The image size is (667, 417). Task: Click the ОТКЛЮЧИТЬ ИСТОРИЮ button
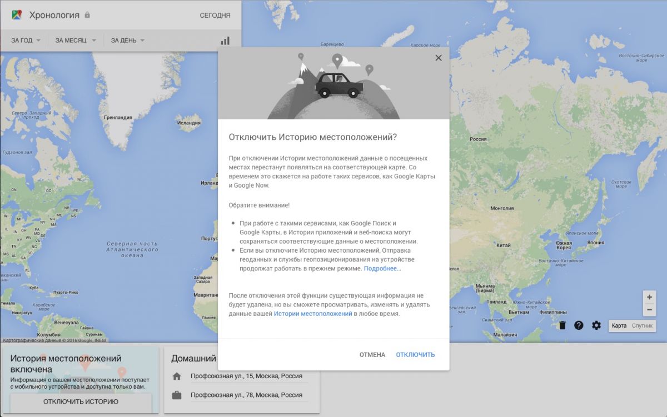coord(81,401)
